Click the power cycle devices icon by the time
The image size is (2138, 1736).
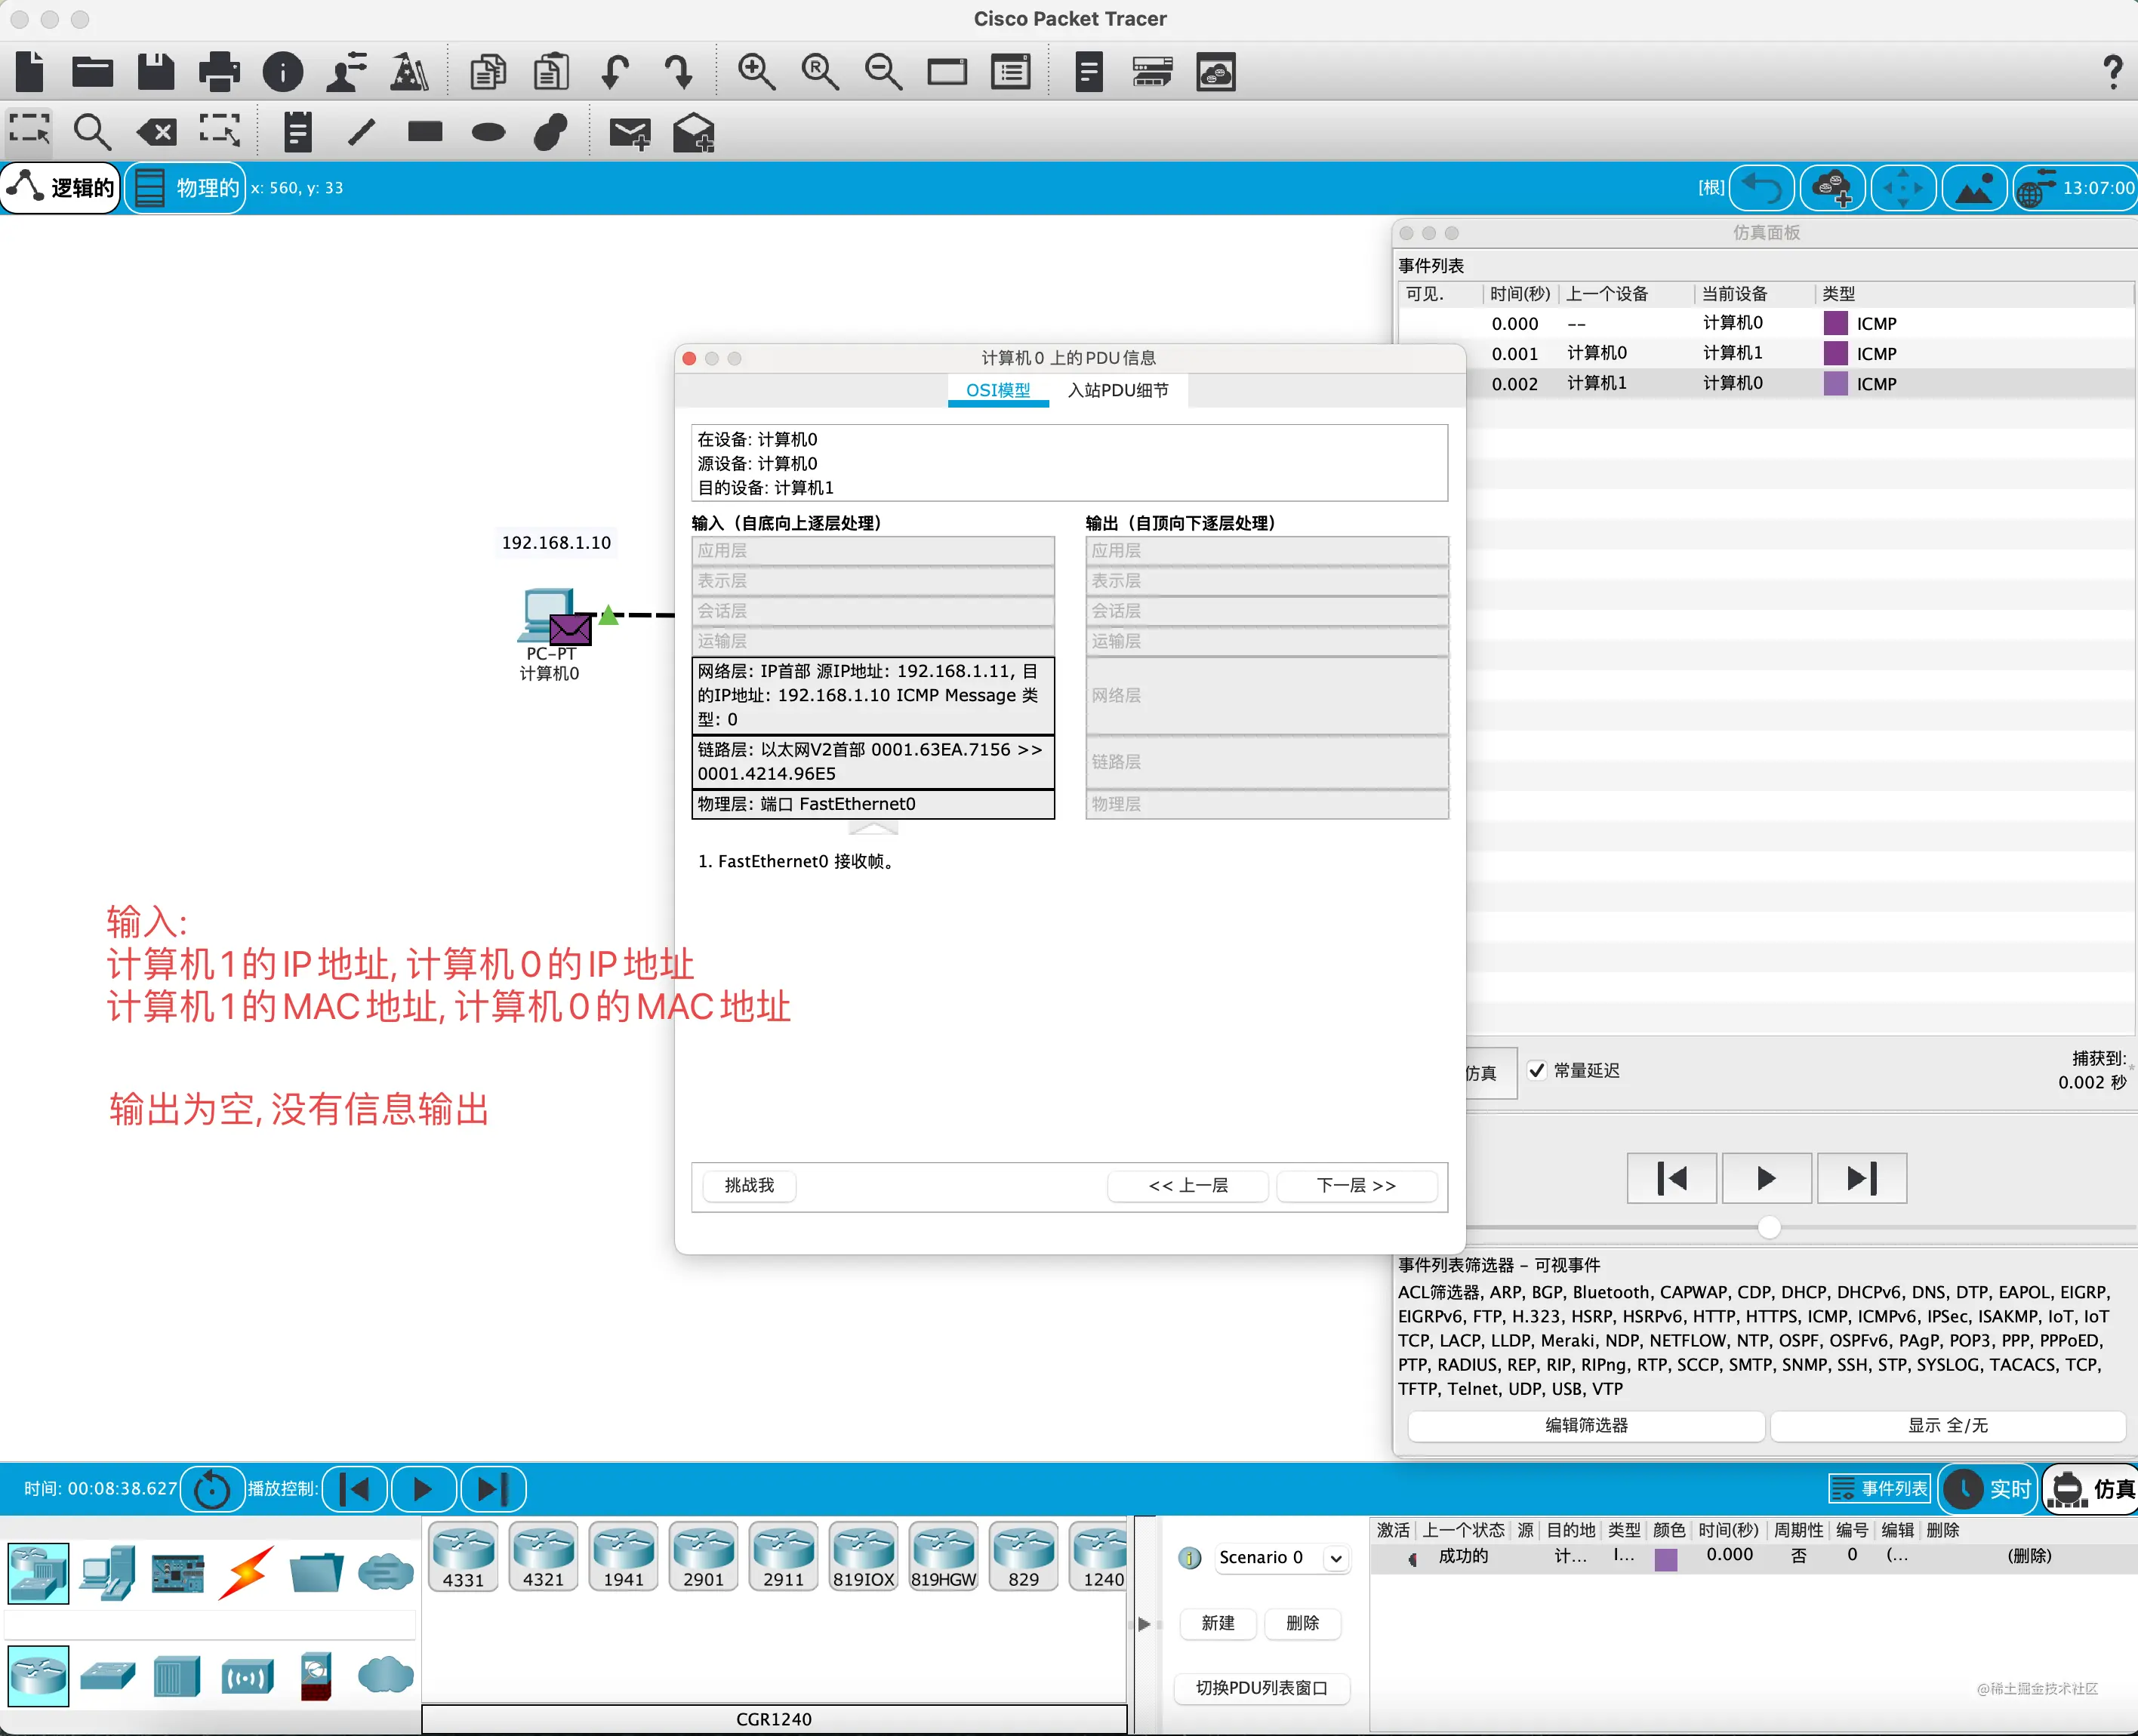[x=211, y=1489]
